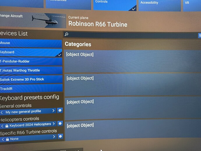Click the Categories heading

[78, 44]
